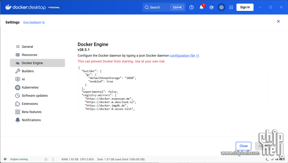
Task: Open the terminal icon in status bar
Action: [x=267, y=159]
